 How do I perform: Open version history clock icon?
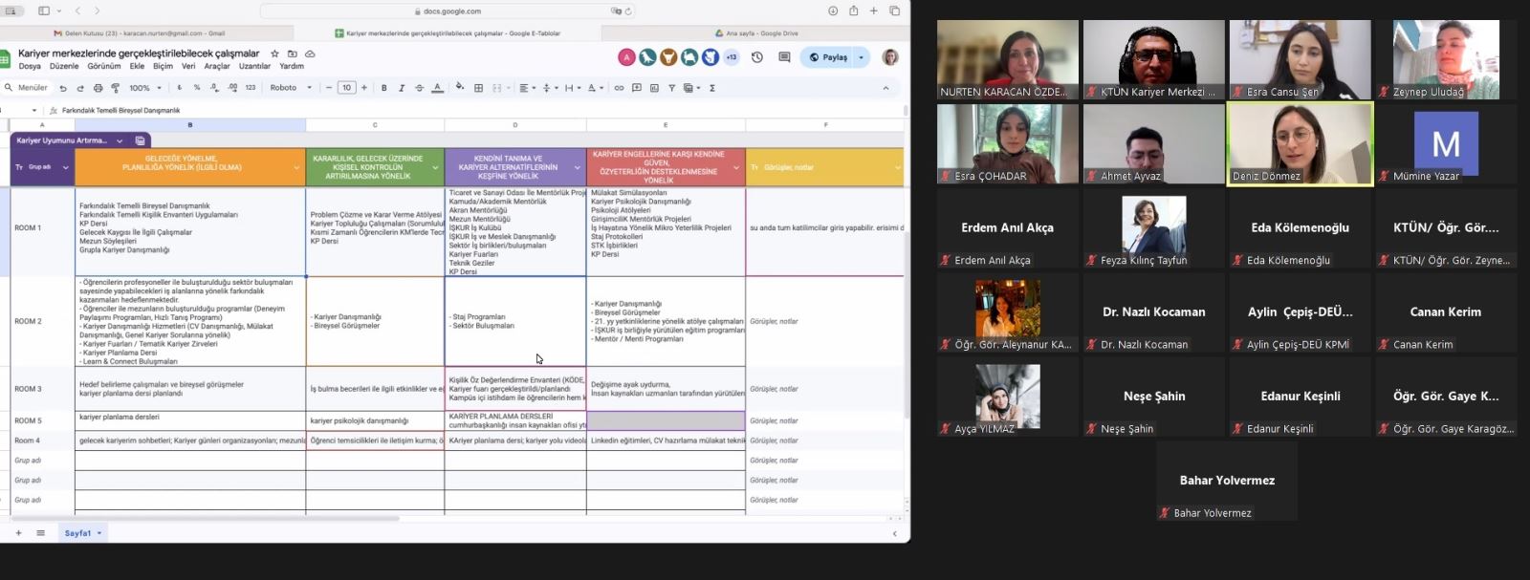click(x=757, y=57)
